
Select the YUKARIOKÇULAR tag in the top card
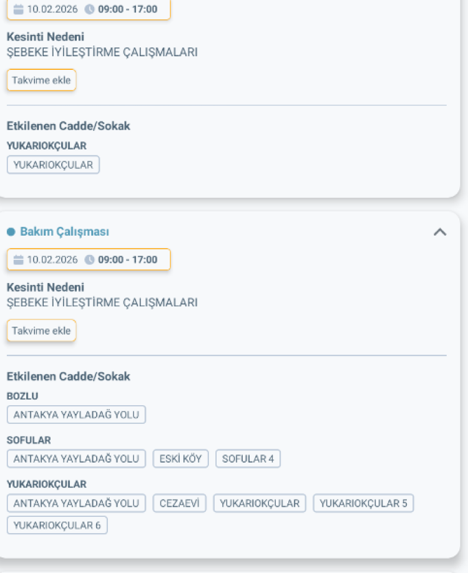click(x=53, y=165)
